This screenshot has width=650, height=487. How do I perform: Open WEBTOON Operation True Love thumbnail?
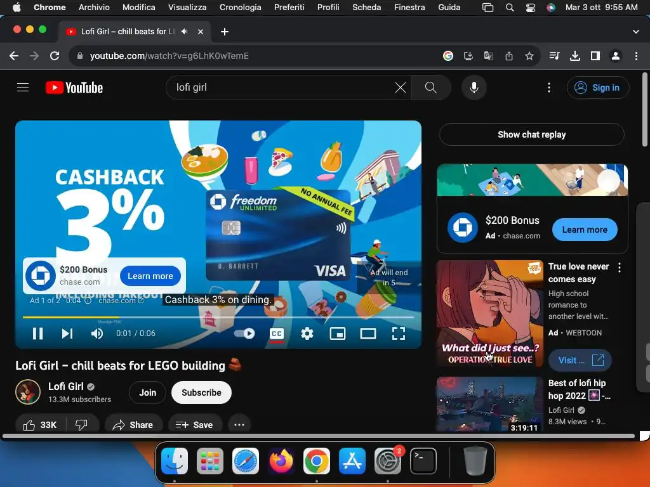[489, 313]
